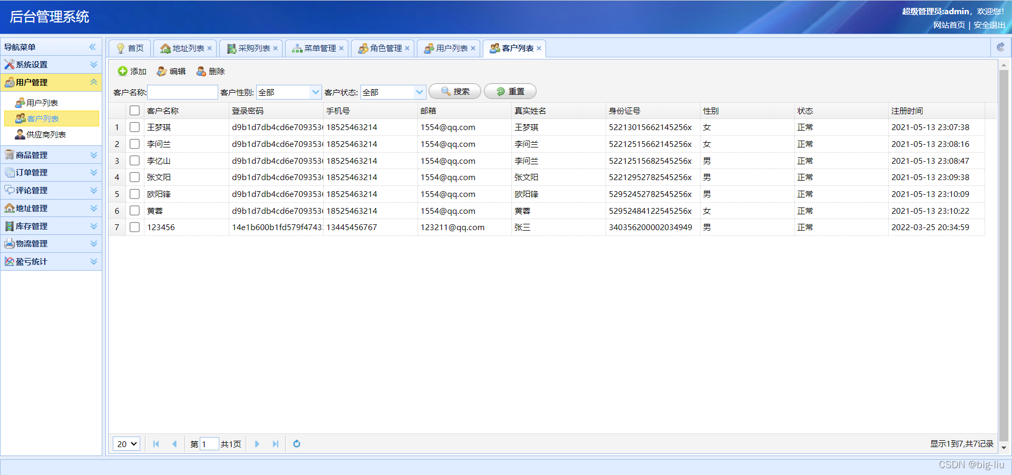Open the 客户性别 dropdown
Viewport: 1012px width, 475px height.
pos(315,92)
